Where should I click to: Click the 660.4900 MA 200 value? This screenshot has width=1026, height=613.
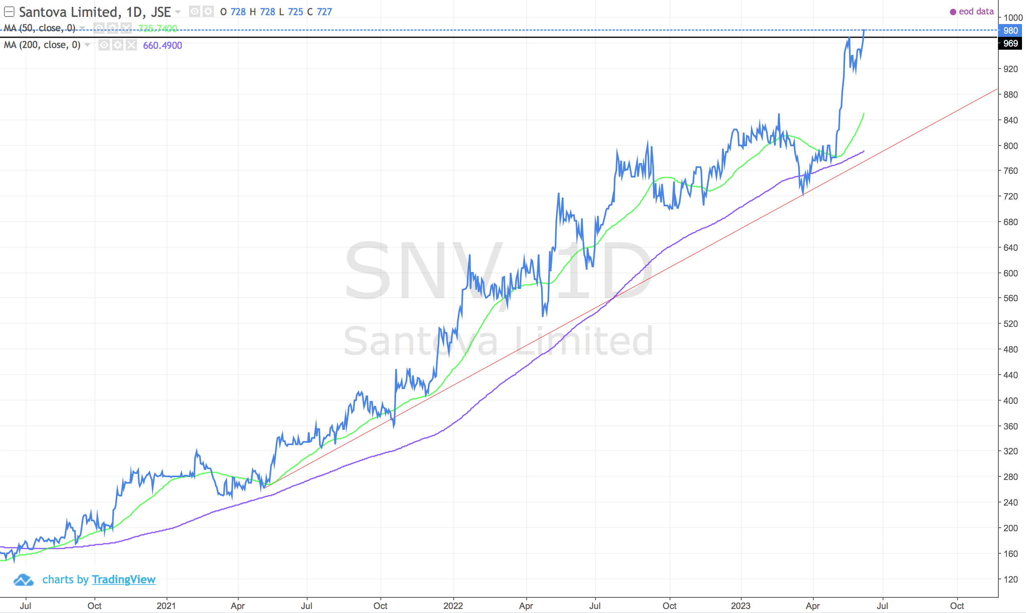tap(162, 45)
